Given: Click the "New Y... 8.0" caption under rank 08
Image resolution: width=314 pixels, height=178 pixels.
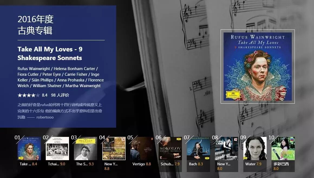Looking at the screenshot, I should pos(224,166).
